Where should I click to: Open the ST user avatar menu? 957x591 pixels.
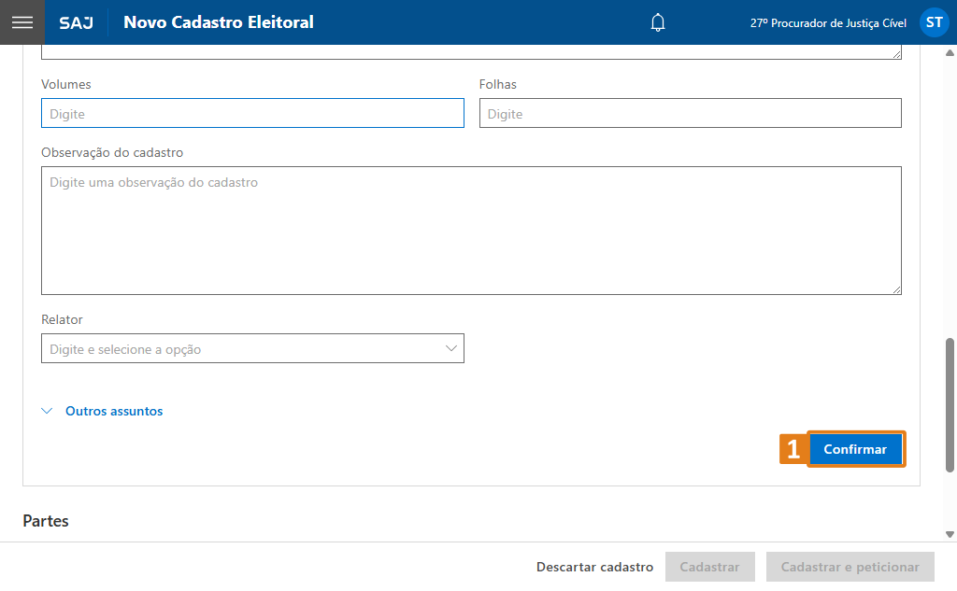tap(934, 22)
